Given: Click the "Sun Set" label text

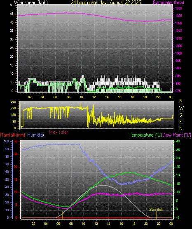Looking at the screenshot, I should coord(156,210).
